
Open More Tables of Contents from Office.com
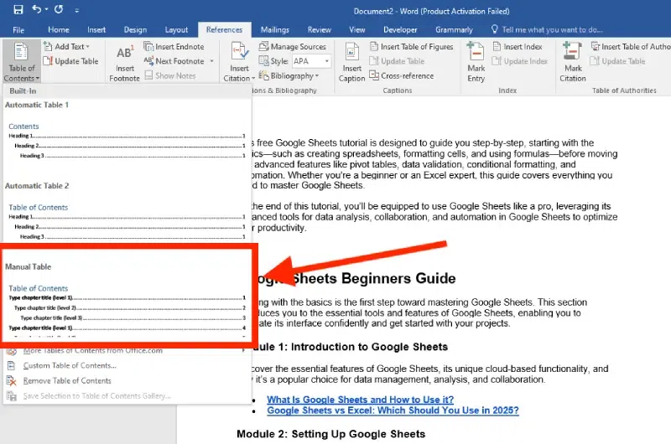[x=127, y=350]
